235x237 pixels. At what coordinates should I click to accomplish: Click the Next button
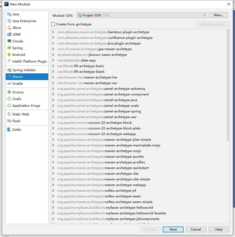(173, 229)
